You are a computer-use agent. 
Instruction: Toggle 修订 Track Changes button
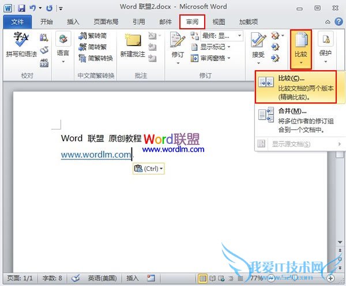tap(178, 48)
